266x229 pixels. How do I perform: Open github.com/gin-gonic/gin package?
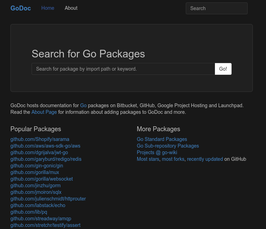[x=37, y=166]
